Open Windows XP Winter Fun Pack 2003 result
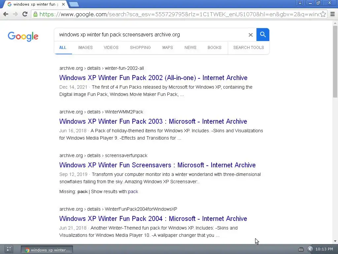The height and width of the screenshot is (254, 338). [153, 121]
